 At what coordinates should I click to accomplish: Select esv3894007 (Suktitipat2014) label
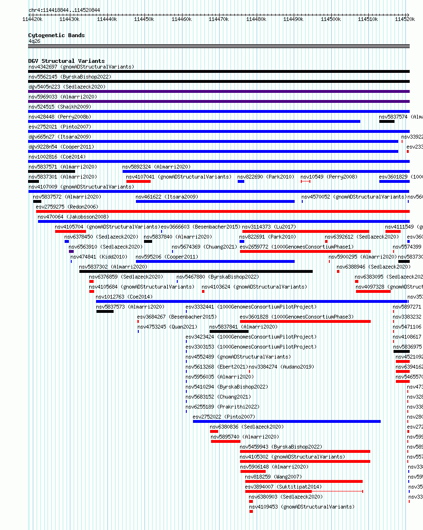click(x=283, y=487)
